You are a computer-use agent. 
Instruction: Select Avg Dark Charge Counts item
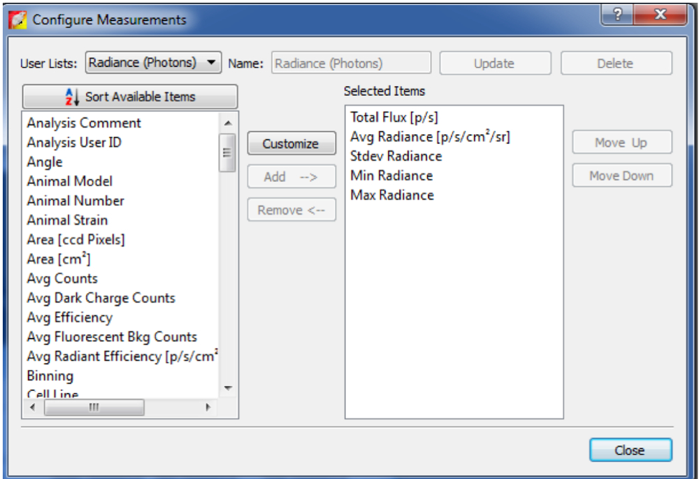point(101,298)
